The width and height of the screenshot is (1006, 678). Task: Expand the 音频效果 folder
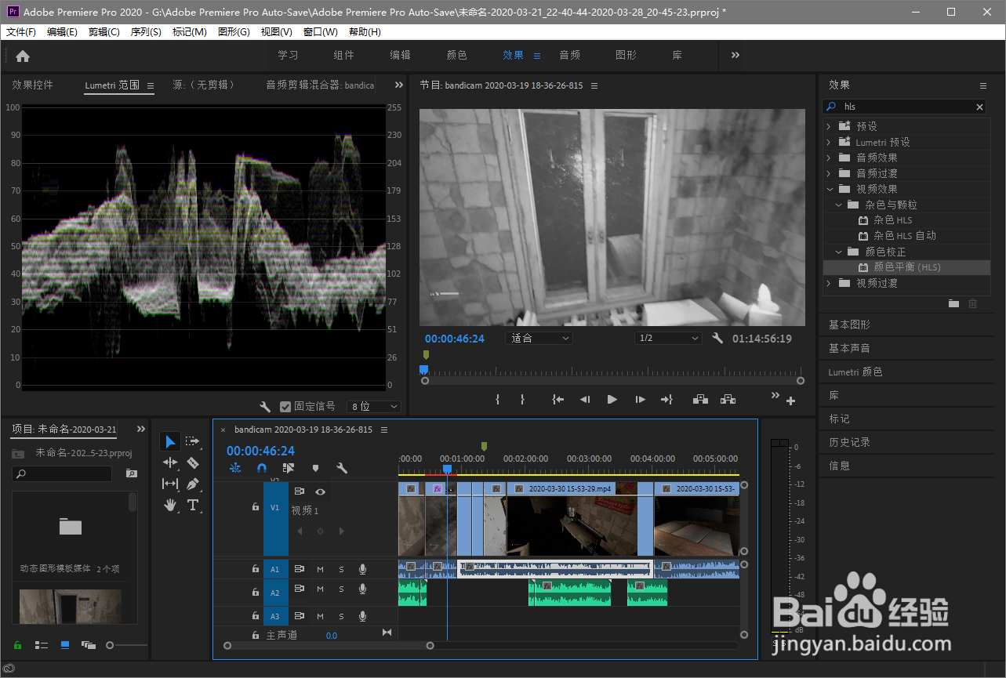click(x=829, y=158)
